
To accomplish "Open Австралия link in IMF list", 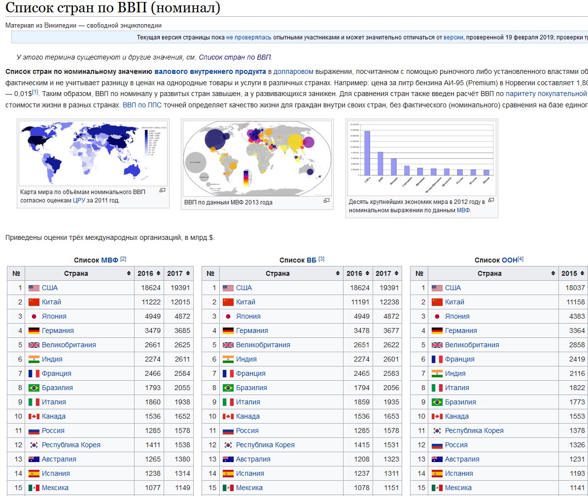I will [x=59, y=459].
